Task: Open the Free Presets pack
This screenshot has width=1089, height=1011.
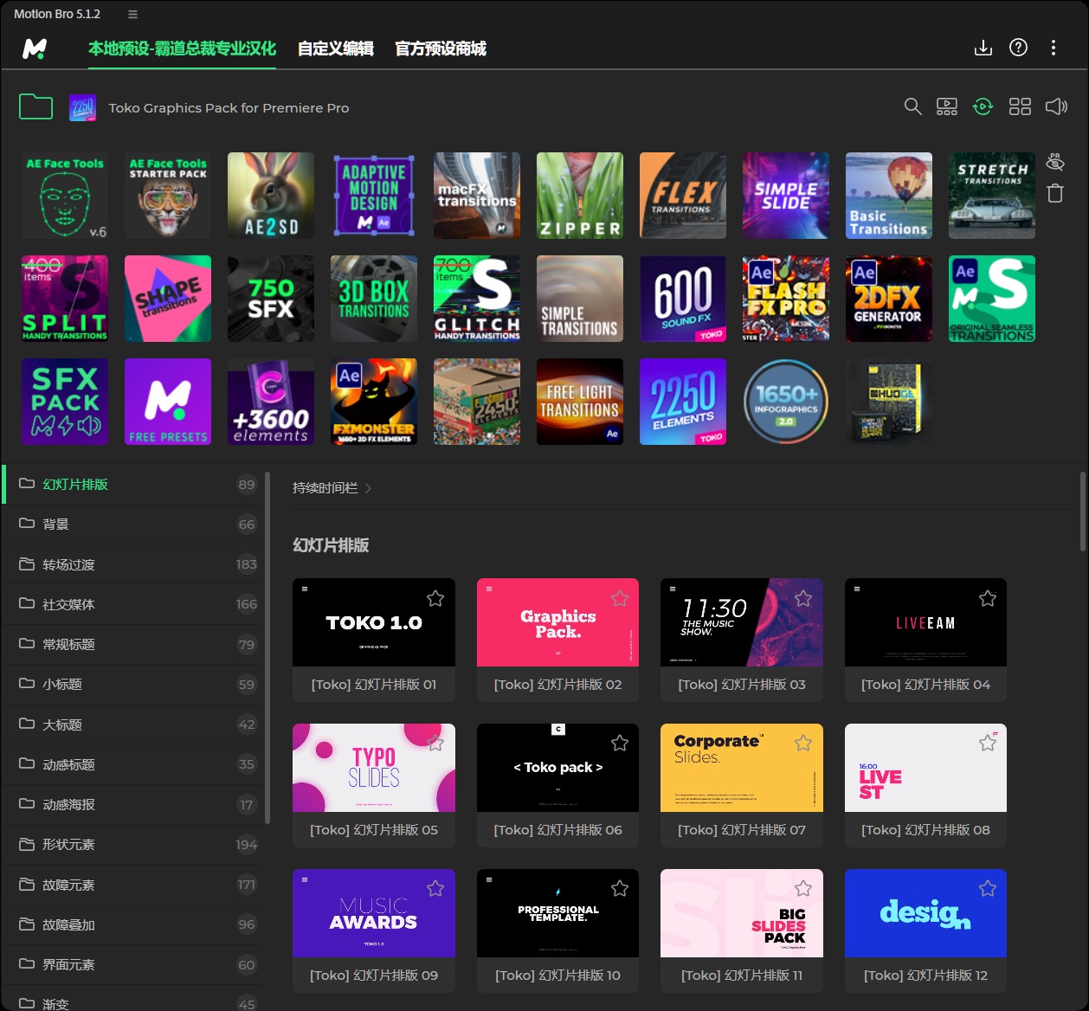Action: (168, 402)
